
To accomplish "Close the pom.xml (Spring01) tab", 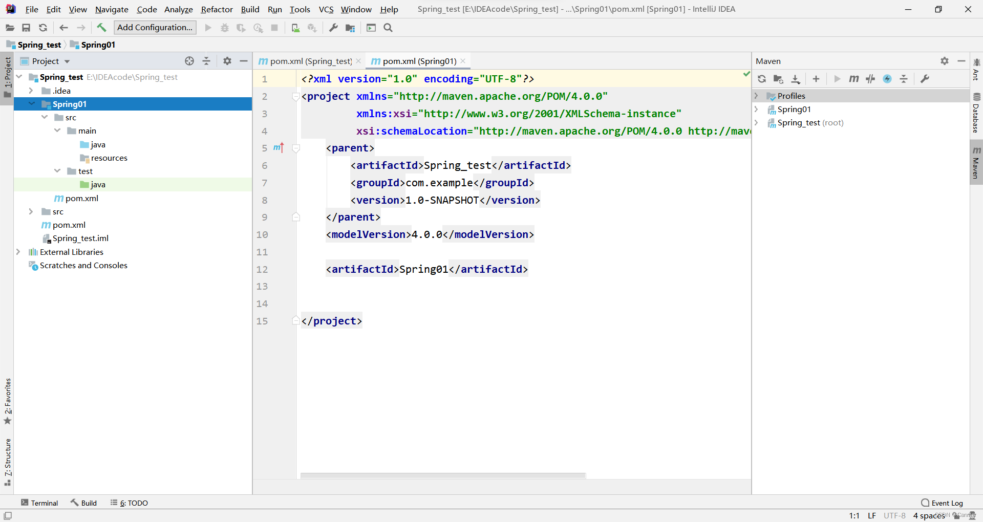I will tap(463, 61).
